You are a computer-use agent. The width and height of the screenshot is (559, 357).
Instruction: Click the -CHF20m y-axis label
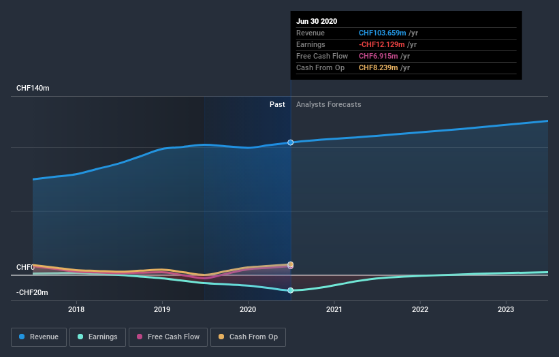[32, 292]
